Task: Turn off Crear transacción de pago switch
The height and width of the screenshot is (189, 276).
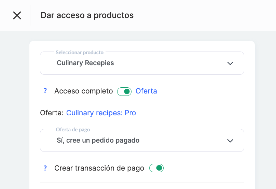Action: (156, 168)
